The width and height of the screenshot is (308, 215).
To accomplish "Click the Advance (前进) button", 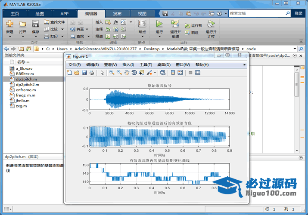I will 192,33.
